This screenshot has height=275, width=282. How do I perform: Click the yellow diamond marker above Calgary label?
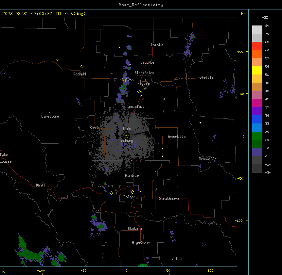[132, 192]
